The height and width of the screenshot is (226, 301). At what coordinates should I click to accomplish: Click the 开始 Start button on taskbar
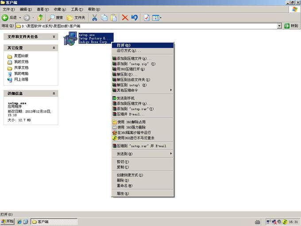tap(8, 221)
